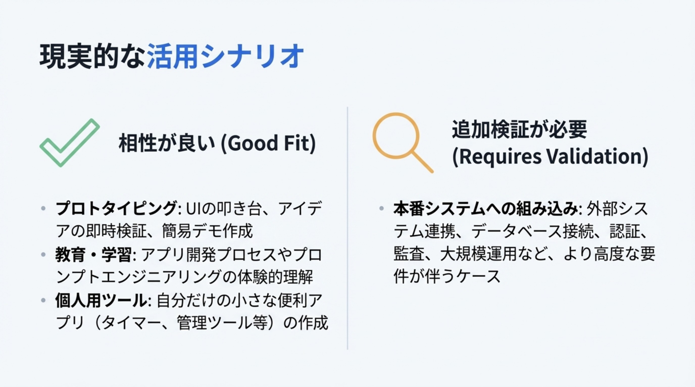Click the データベース接続 text
This screenshot has height=387, width=695.
tap(532, 231)
